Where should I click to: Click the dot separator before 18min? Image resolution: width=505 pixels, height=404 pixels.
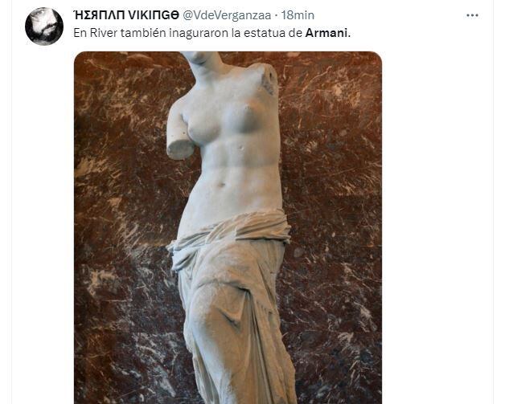[x=277, y=15]
